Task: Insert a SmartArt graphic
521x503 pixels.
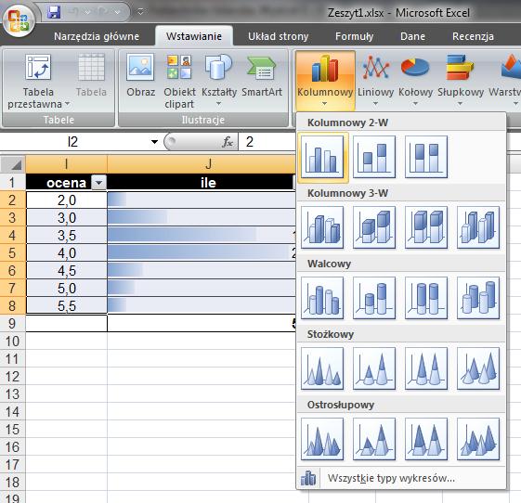Action: coord(262,76)
